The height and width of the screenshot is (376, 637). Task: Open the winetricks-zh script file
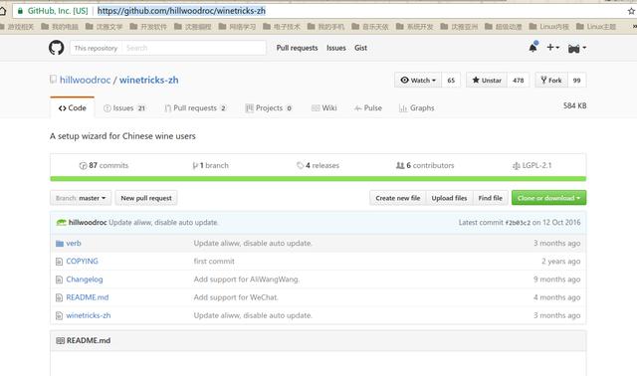pos(89,315)
